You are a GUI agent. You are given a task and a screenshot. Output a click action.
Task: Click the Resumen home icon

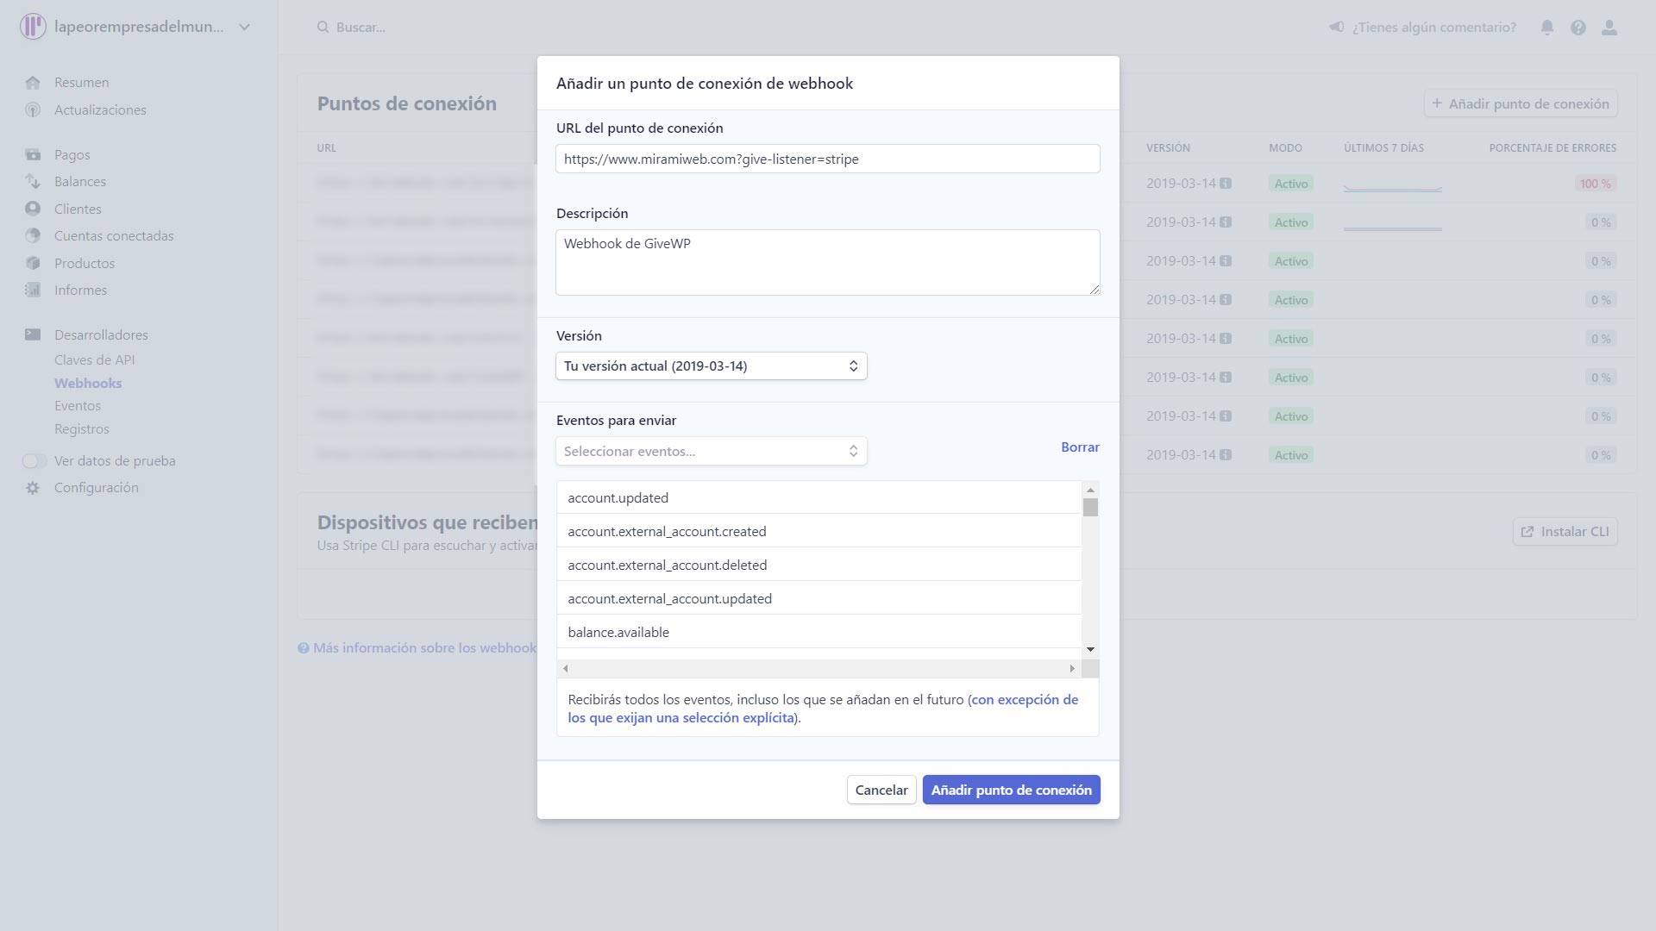point(33,83)
